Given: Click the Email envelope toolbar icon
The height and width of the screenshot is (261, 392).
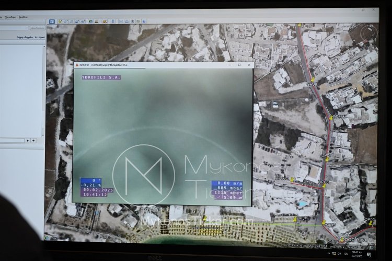Looking at the screenshot, I should pyautogui.click(x=121, y=21).
